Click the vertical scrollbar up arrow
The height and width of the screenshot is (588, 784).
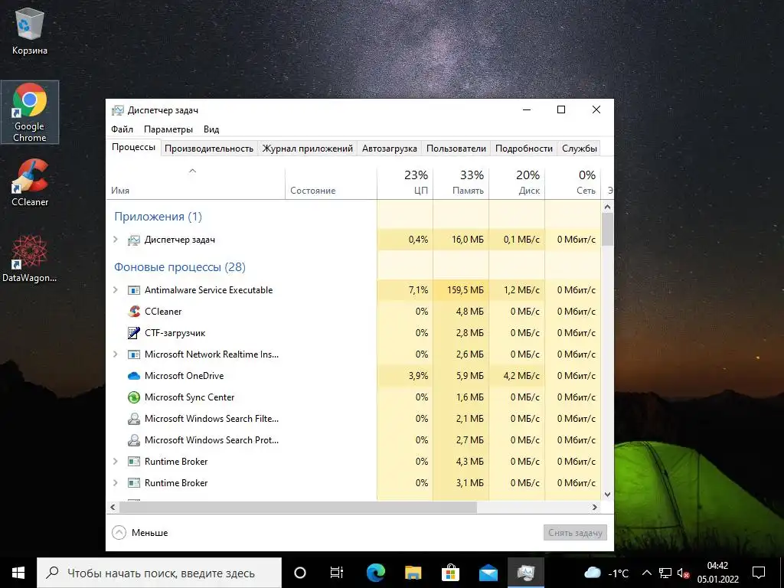coord(607,207)
